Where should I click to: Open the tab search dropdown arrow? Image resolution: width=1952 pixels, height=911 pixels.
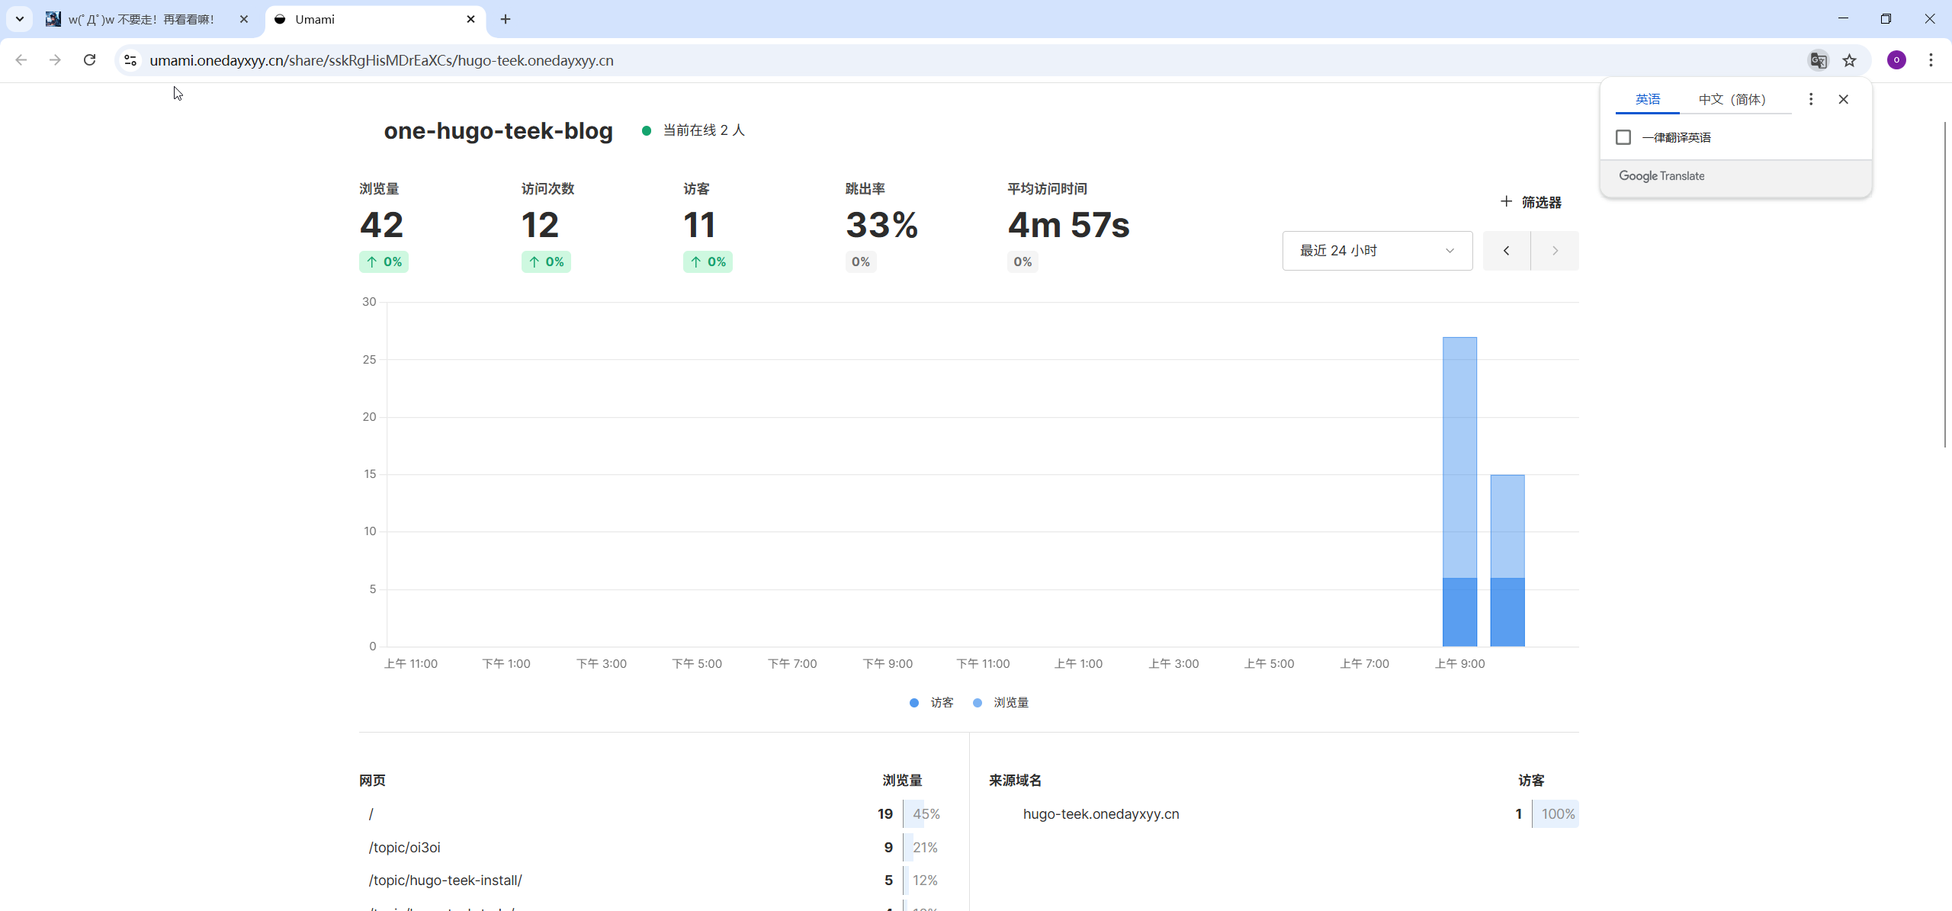tap(20, 19)
